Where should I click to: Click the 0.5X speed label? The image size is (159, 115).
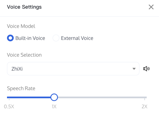[9, 107]
